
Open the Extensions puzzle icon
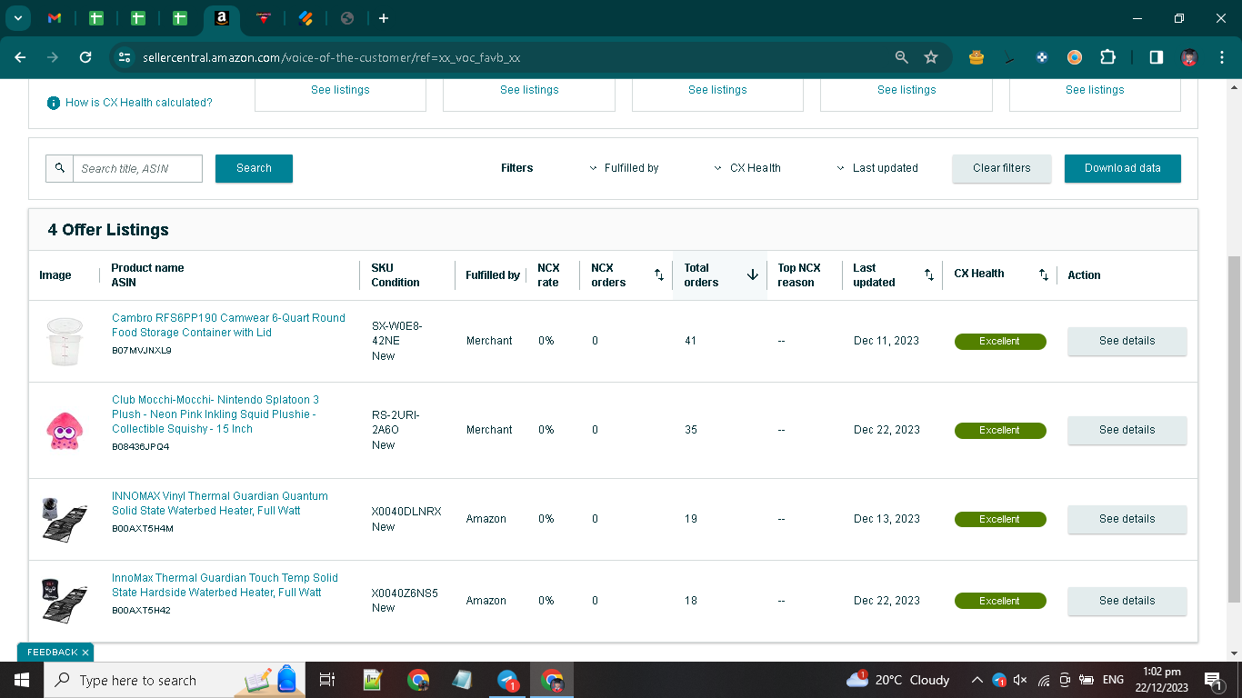click(x=1107, y=57)
